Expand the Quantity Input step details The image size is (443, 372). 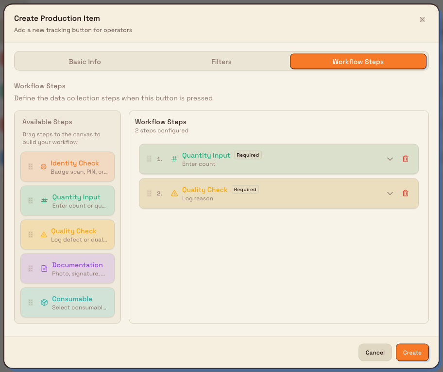[x=390, y=159]
